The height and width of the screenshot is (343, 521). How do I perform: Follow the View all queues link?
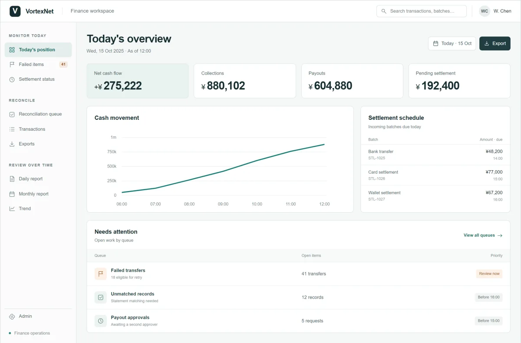point(483,235)
